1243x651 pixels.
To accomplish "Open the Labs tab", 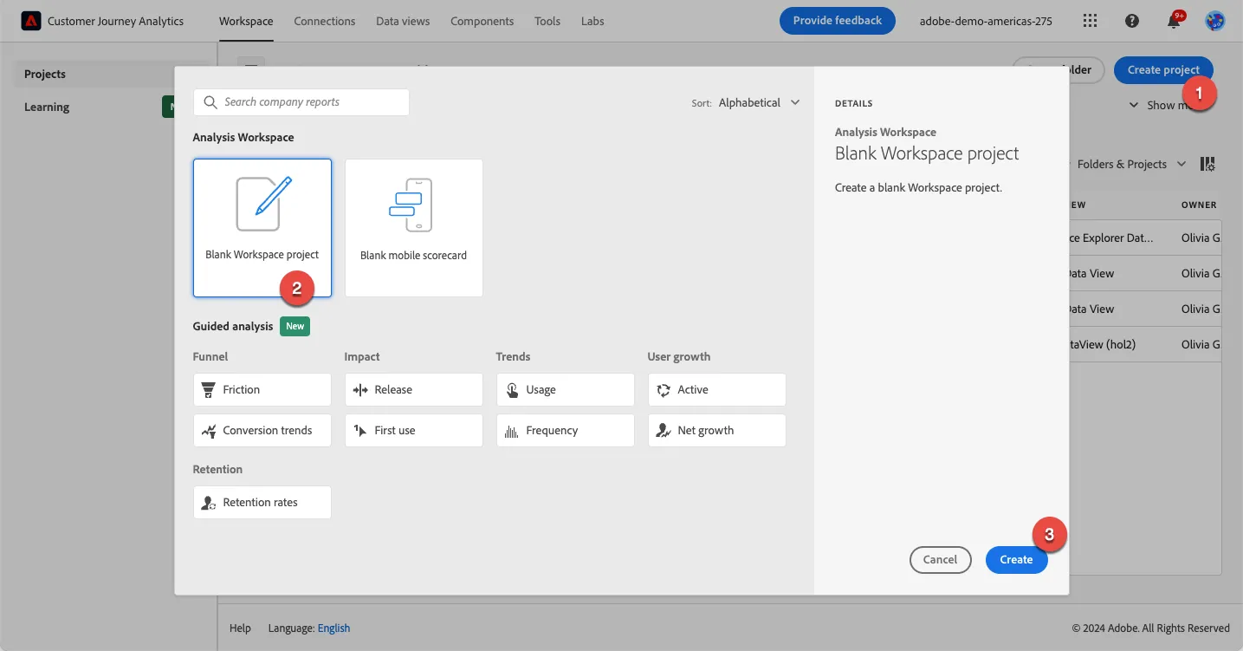I will 593,21.
